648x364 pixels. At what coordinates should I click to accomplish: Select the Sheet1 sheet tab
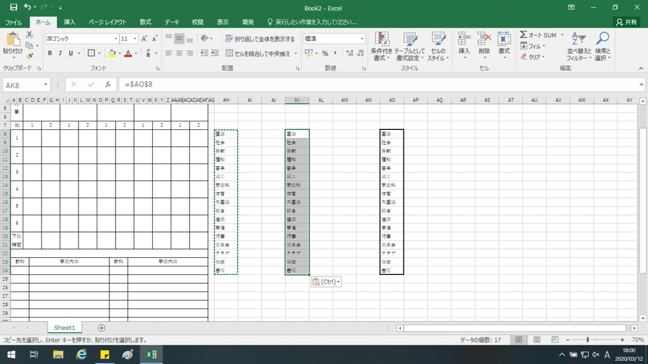coord(64,327)
